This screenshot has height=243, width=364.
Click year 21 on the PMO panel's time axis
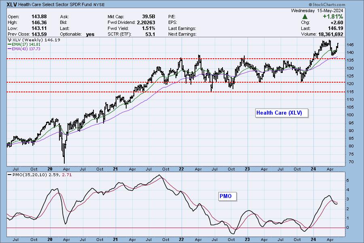coord(115,239)
